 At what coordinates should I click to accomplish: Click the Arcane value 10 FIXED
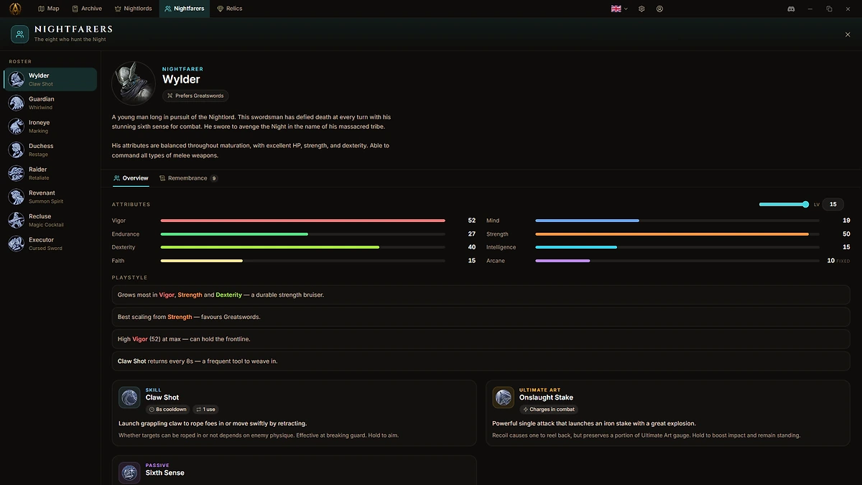point(838,261)
